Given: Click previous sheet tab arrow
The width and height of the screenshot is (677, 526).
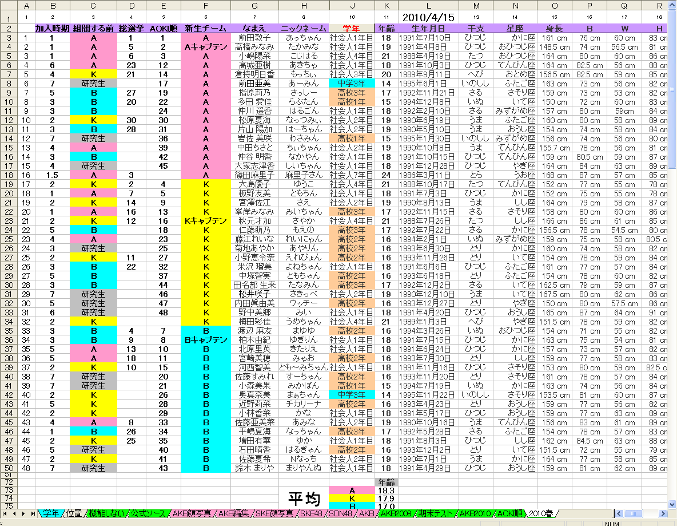Looking at the screenshot, I should coord(14,513).
